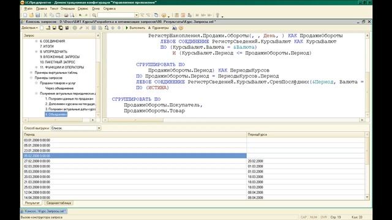Click the result table scroll-down arrow
The image size is (392, 220).
point(367,197)
